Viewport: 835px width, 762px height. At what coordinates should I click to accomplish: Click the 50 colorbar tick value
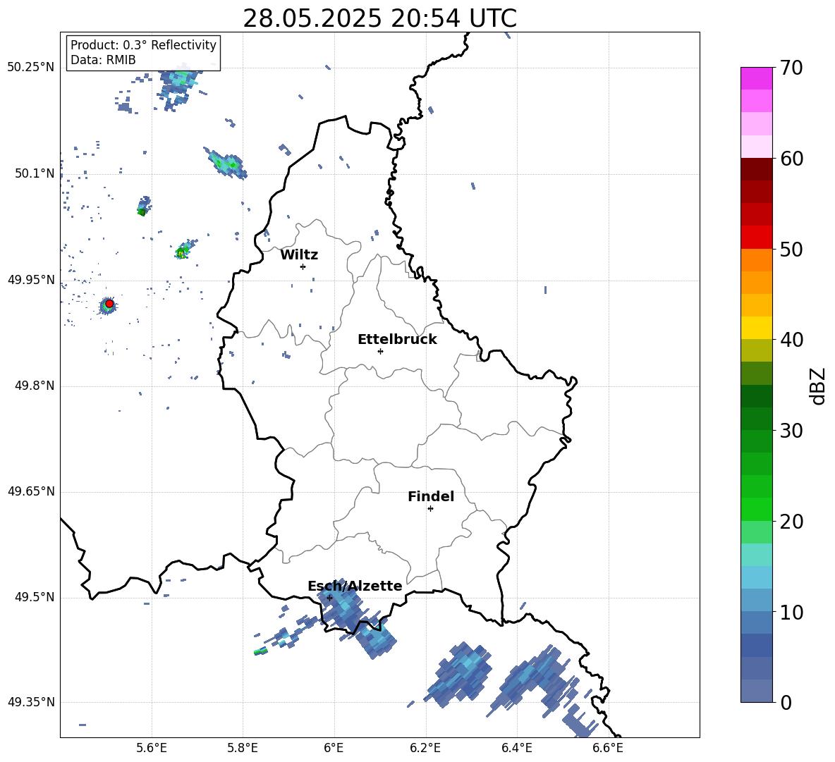[x=791, y=250]
